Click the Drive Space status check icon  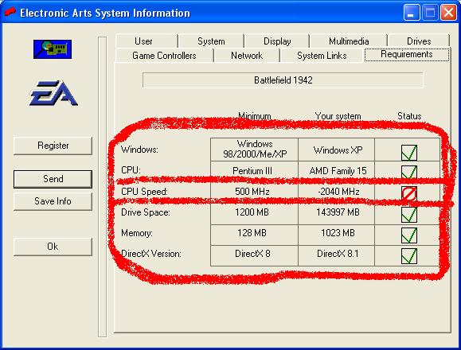tap(409, 214)
